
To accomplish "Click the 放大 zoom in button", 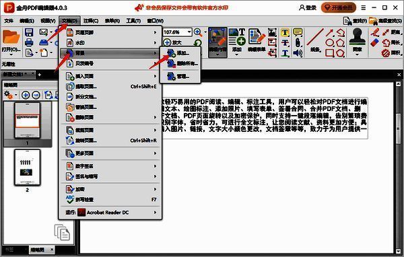I will pyautogui.click(x=172, y=42).
